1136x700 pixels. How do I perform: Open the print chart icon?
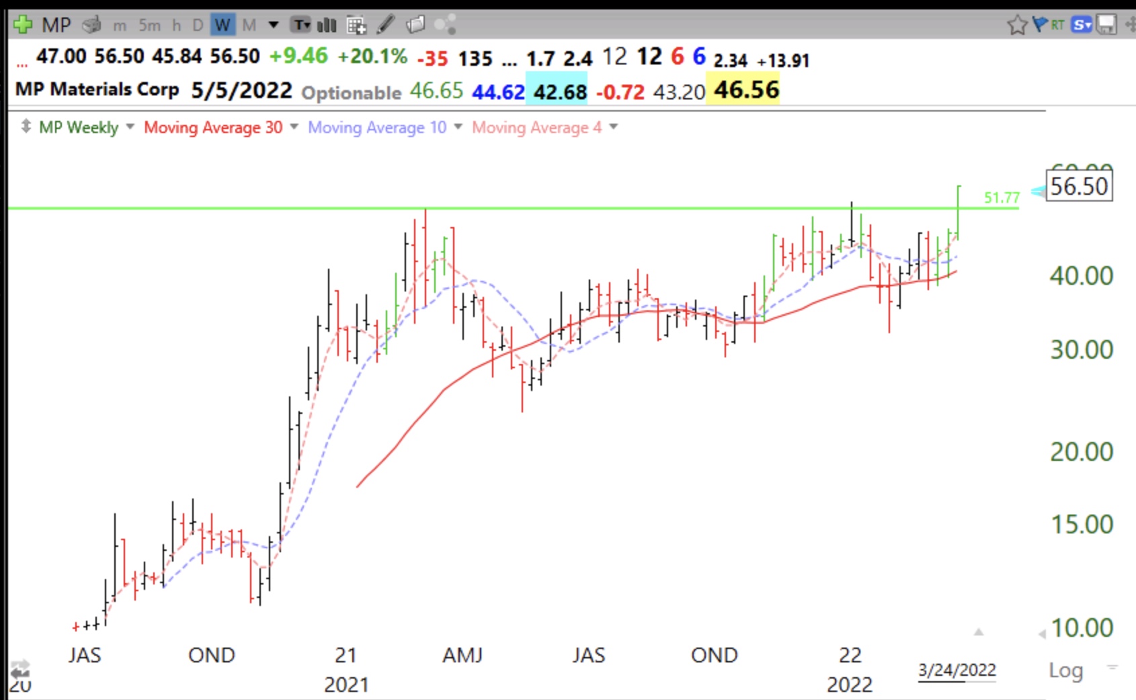click(91, 26)
